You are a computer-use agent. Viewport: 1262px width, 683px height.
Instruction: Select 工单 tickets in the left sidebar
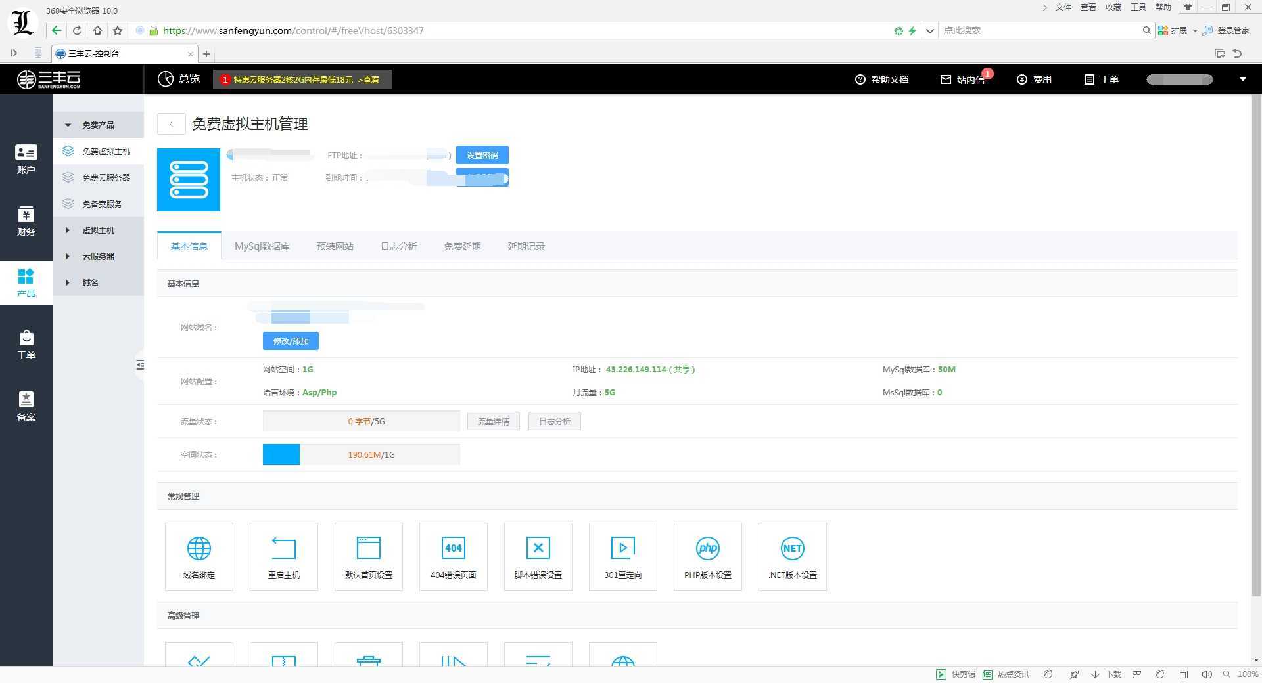pos(26,345)
